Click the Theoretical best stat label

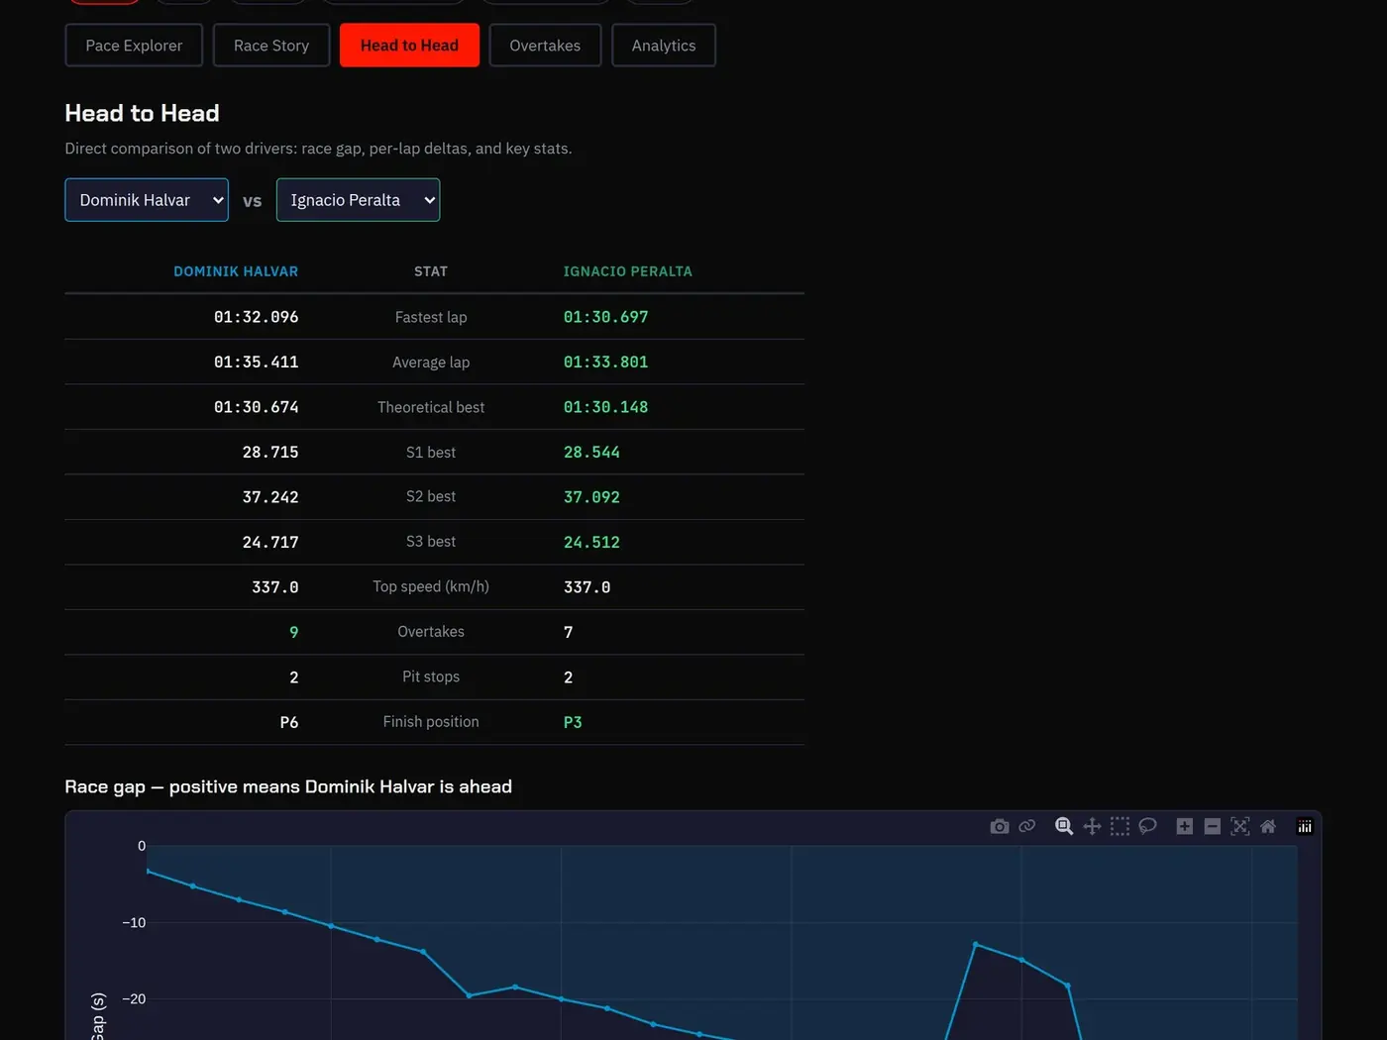[x=431, y=407]
